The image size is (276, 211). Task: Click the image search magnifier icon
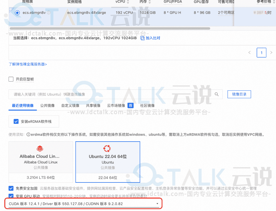pos(217,94)
